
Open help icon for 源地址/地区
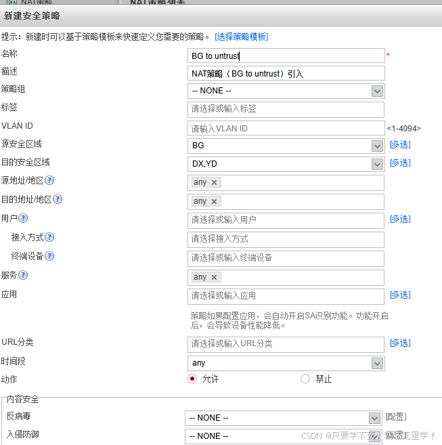[x=49, y=180]
